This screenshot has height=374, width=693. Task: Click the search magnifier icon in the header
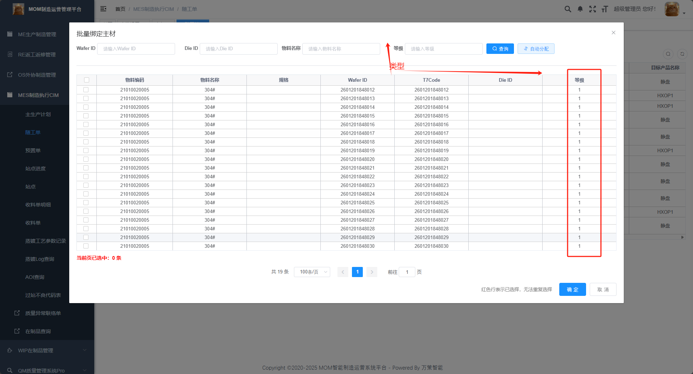(568, 9)
